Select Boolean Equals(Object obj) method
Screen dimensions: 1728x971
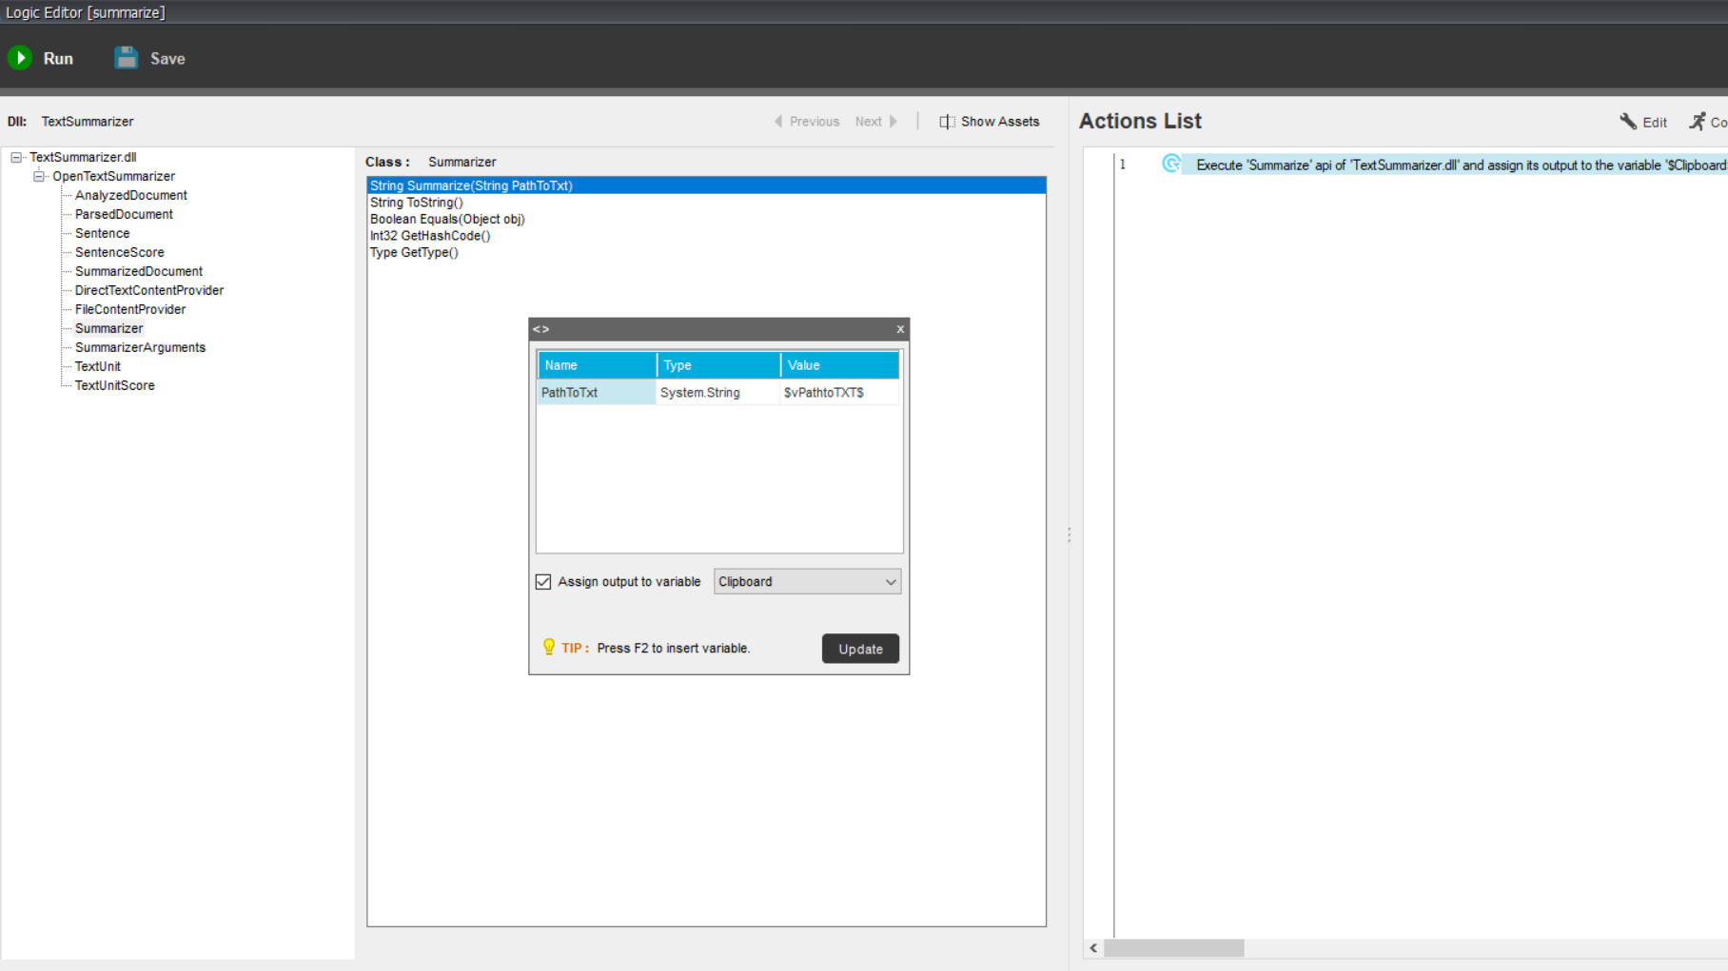447,219
